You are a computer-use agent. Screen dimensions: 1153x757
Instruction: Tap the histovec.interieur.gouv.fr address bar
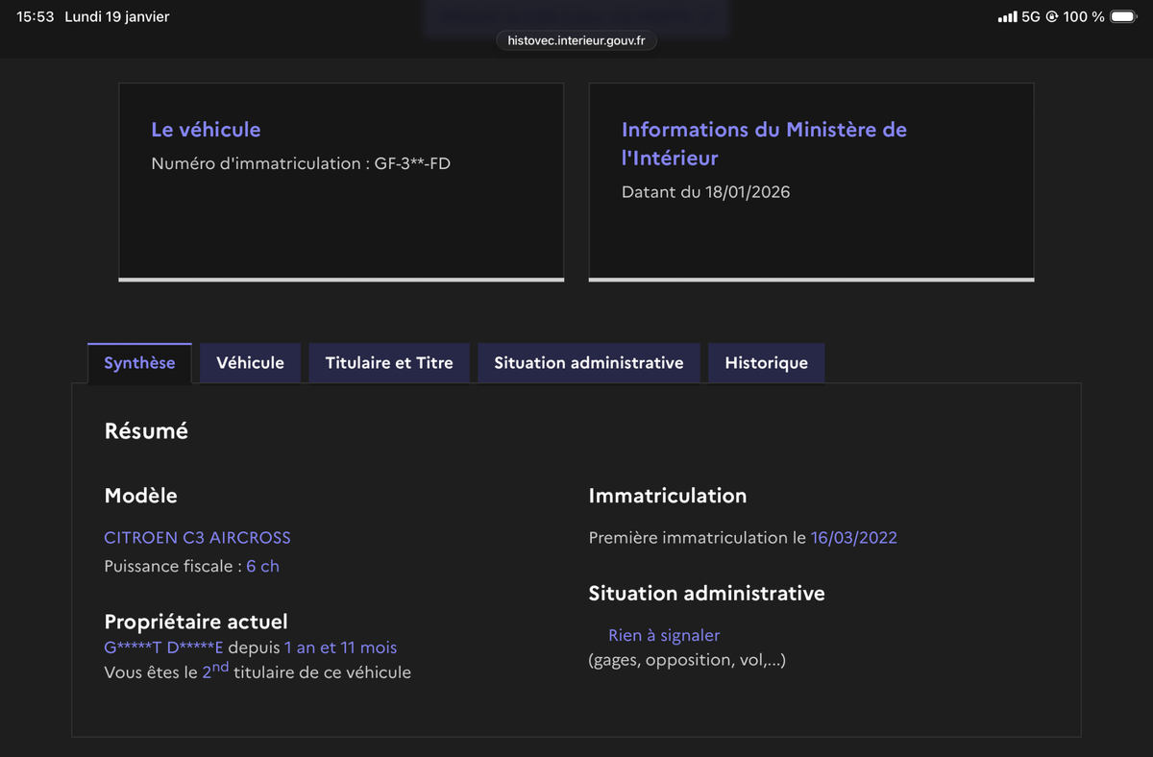[576, 40]
